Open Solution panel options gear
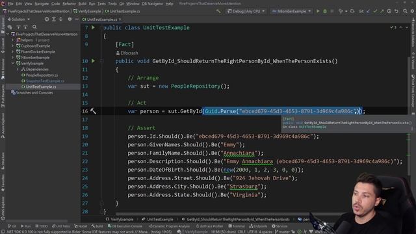The height and width of the screenshot is (234, 416). tap(70, 19)
